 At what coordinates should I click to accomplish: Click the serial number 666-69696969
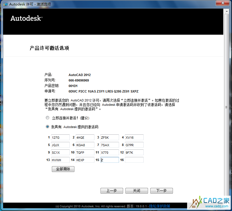79,80
